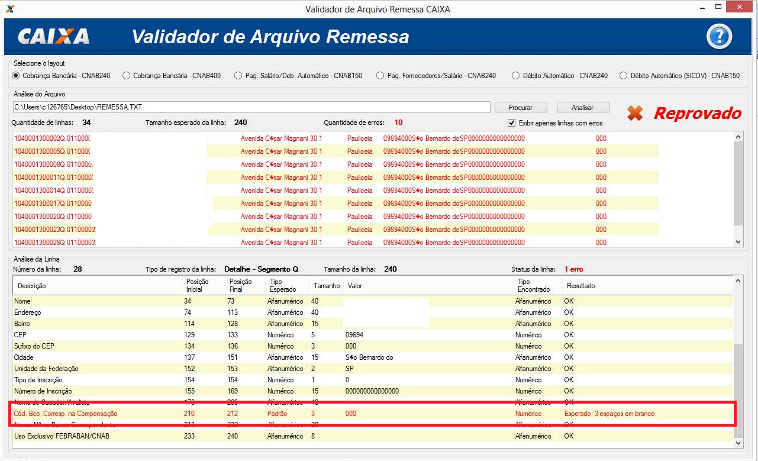Choose Pag. Fornecedores/Salário - CNAB240
This screenshot has height=461, width=758.
point(436,76)
